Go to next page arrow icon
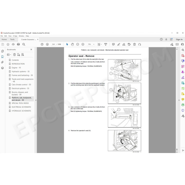 47,44
